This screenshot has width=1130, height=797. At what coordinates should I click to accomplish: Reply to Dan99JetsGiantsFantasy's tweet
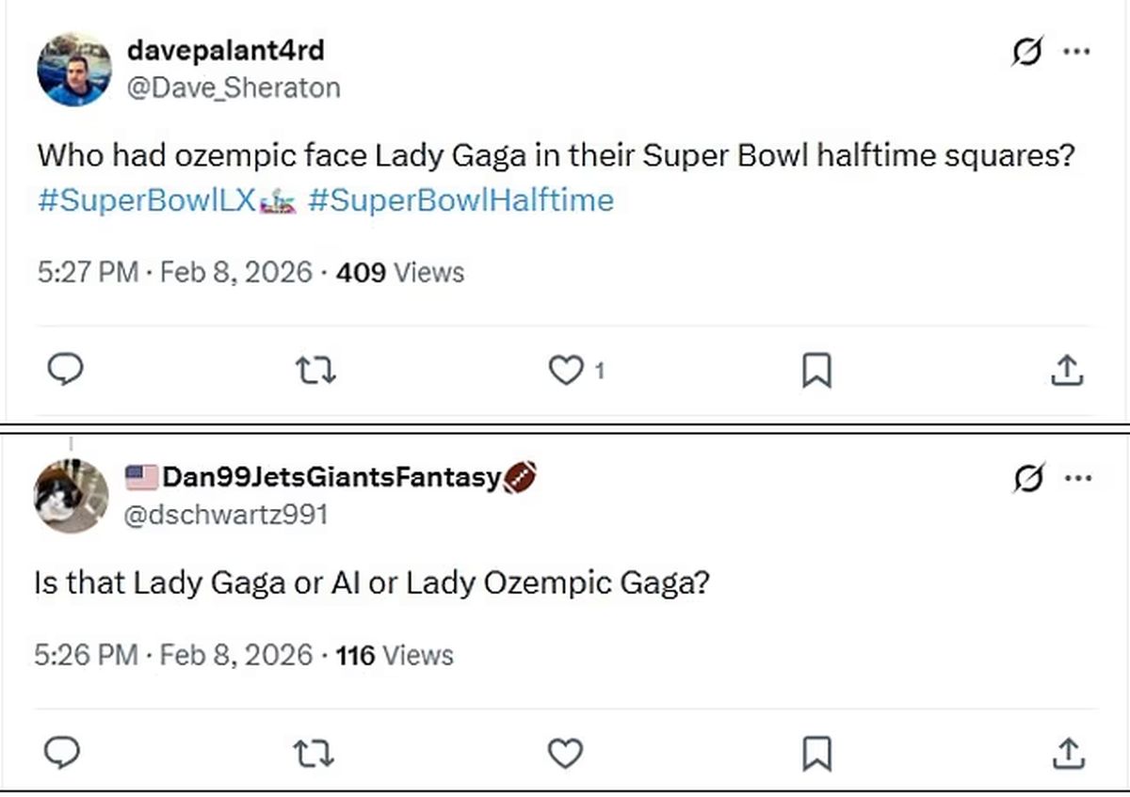click(63, 754)
